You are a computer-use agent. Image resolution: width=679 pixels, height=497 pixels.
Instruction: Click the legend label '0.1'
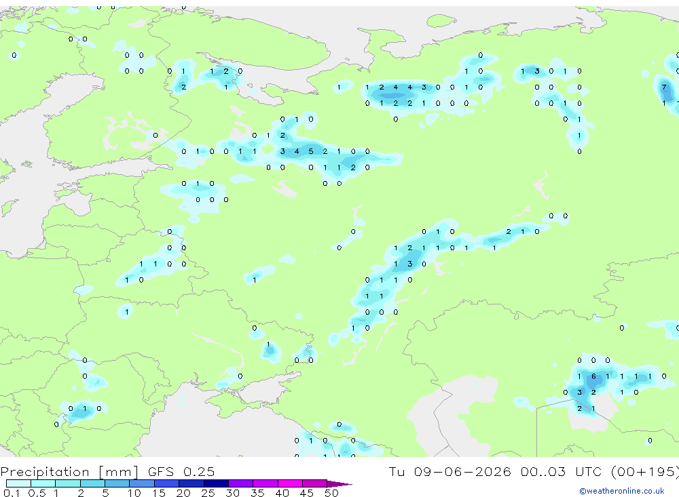[x=12, y=493]
